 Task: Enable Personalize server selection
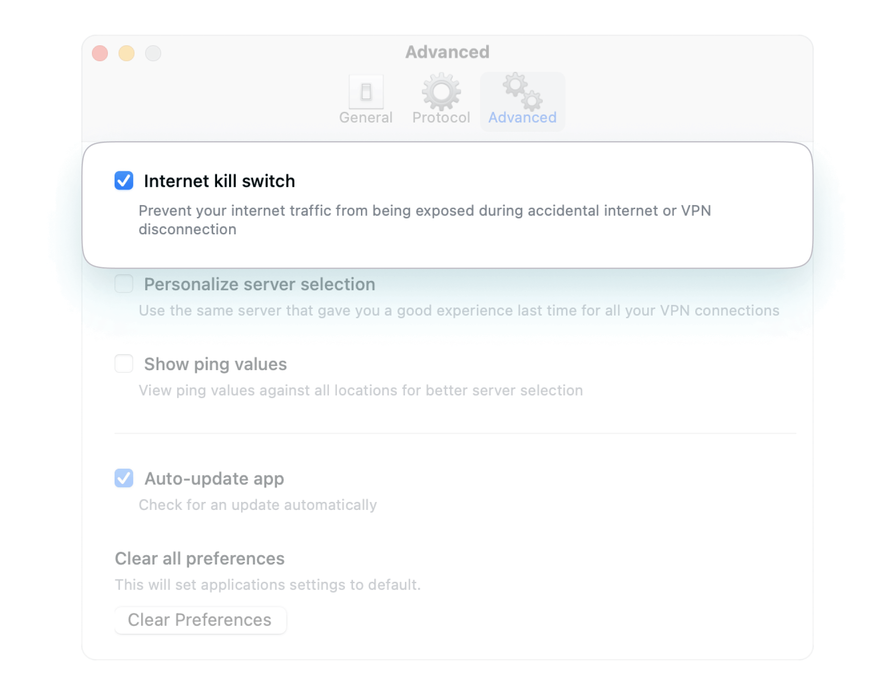point(123,284)
